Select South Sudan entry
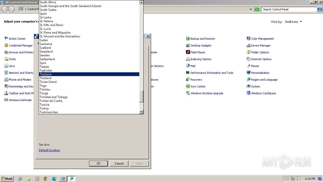The width and height of the screenshot is (323, 182). pyautogui.click(x=89, y=10)
